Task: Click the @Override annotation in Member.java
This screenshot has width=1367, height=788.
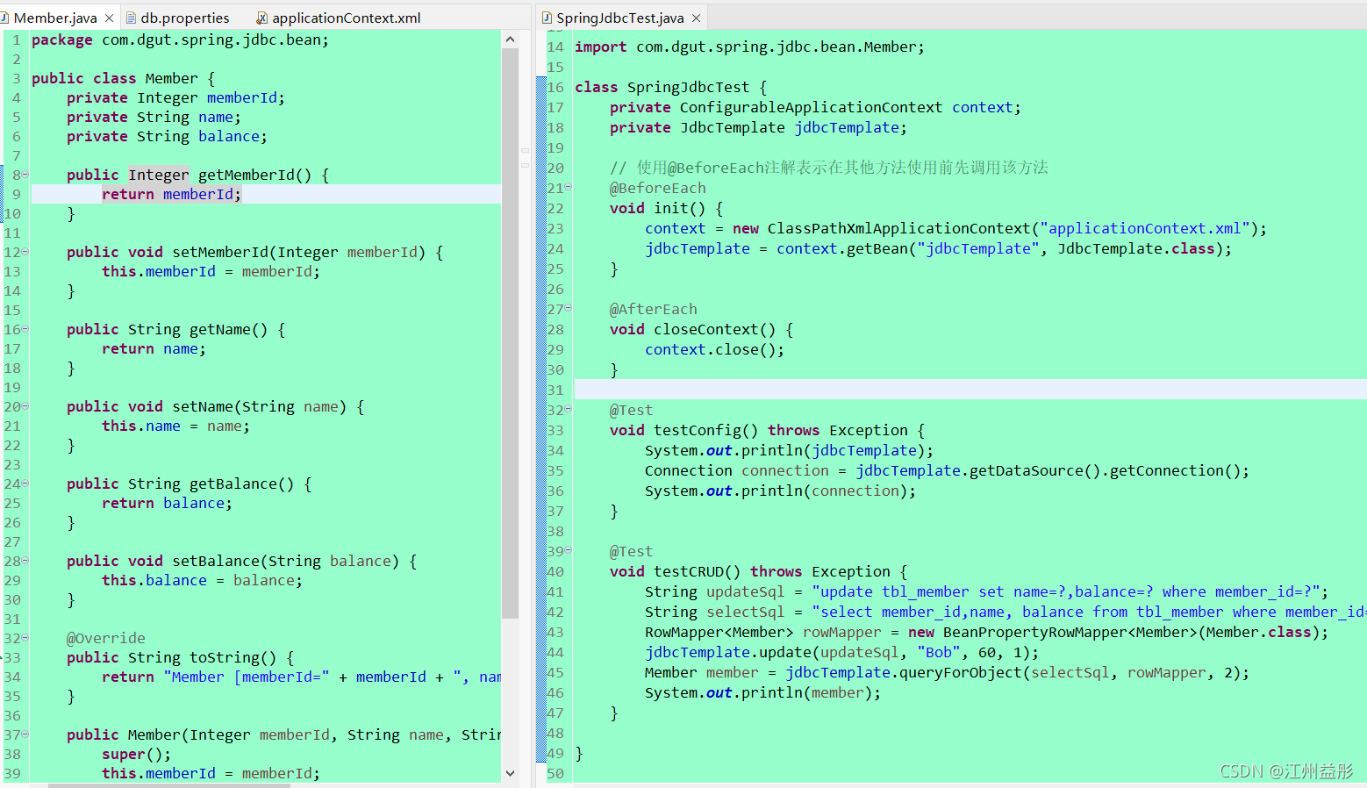Action: (x=106, y=638)
